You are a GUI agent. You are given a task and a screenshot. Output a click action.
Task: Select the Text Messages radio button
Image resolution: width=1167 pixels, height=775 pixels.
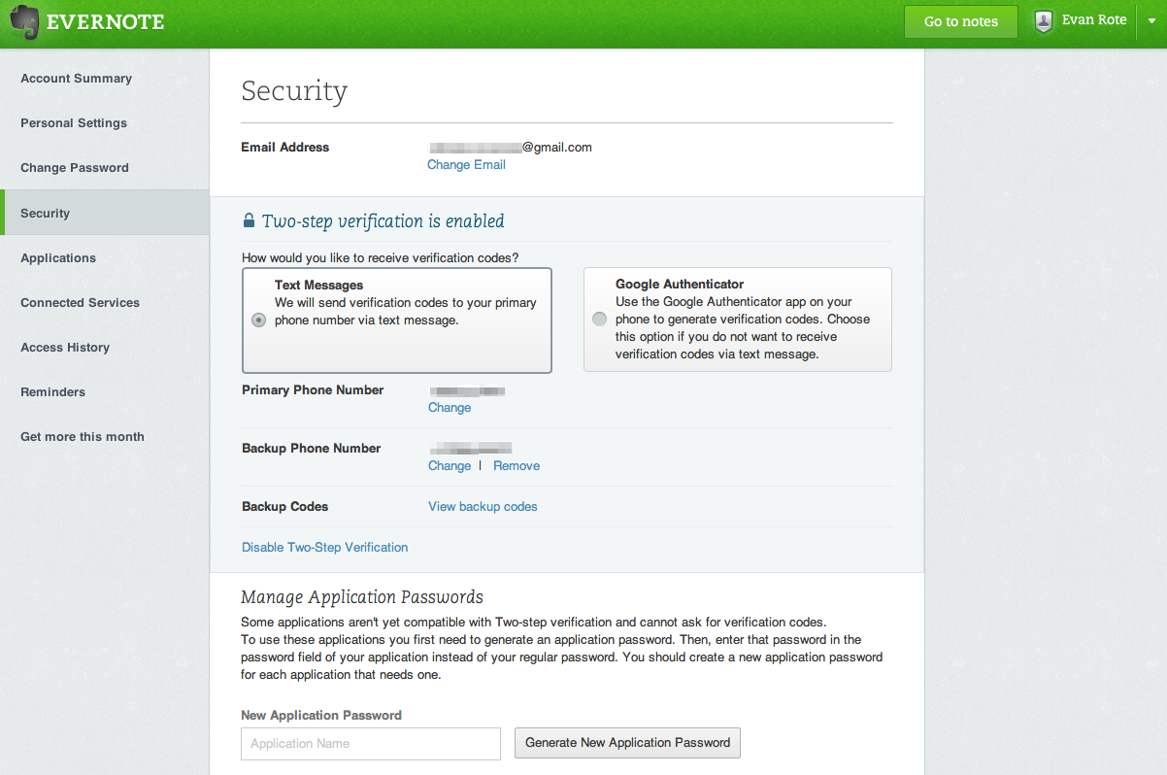[258, 320]
